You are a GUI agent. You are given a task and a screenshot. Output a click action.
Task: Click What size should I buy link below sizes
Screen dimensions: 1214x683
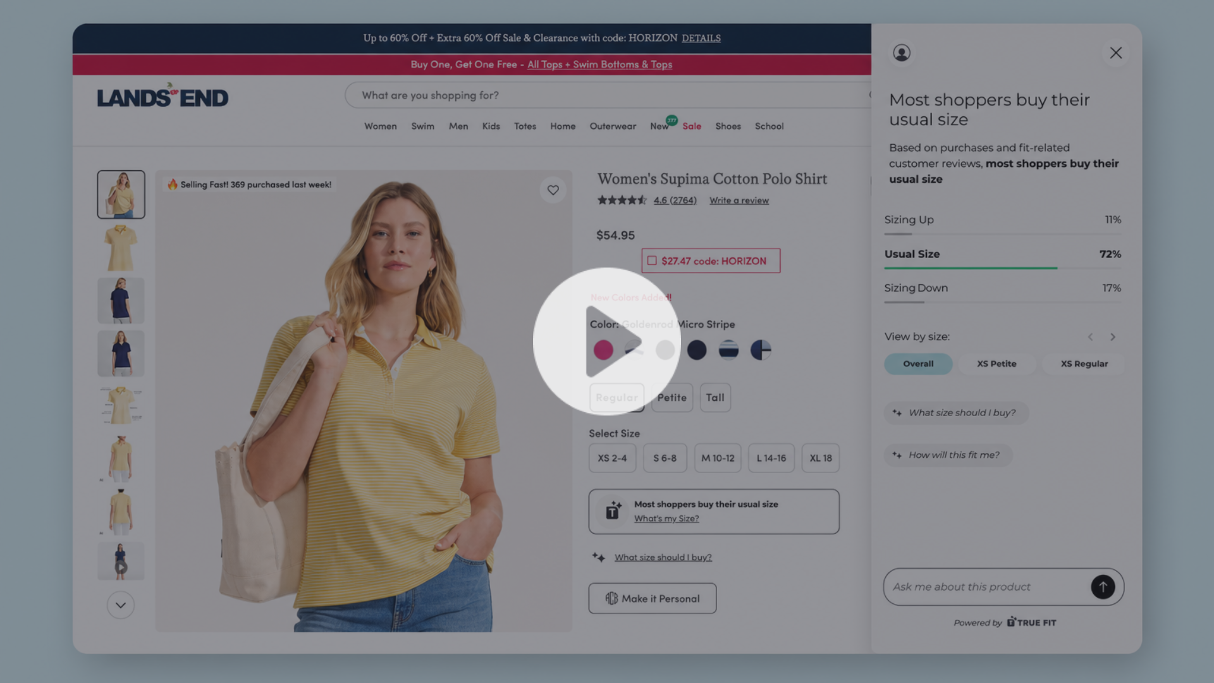(x=663, y=557)
